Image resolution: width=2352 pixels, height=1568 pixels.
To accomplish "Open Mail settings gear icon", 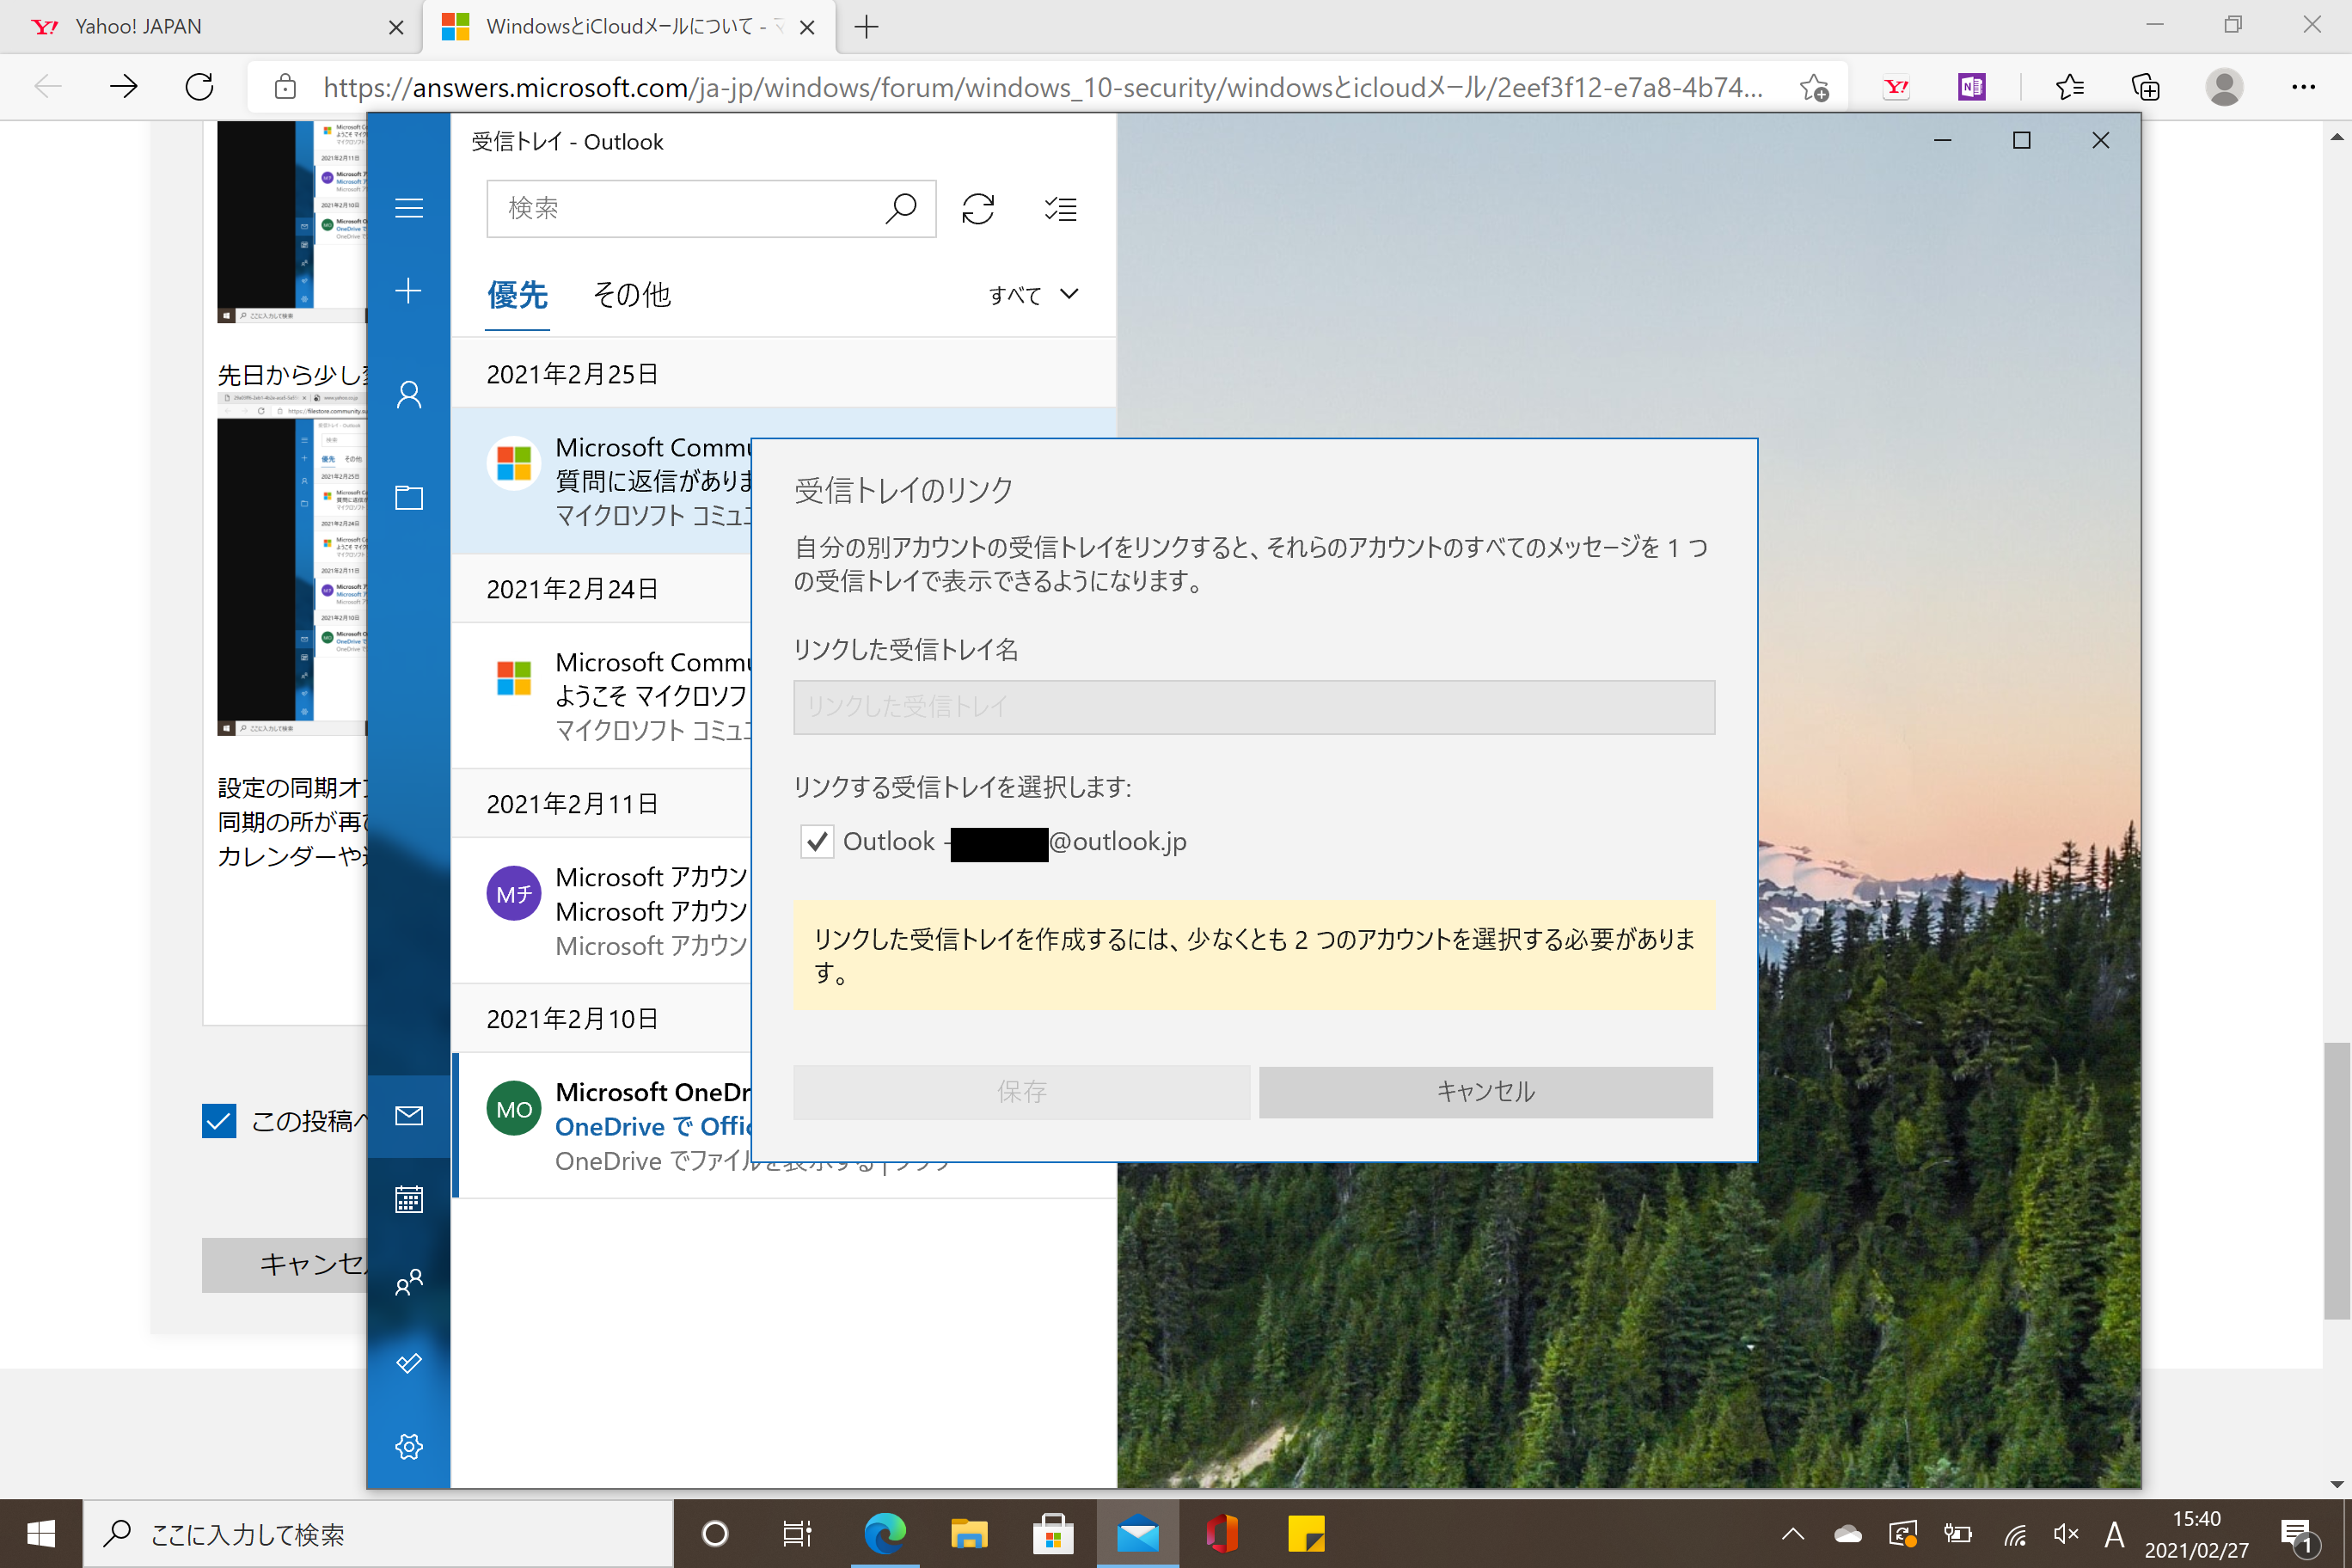I will click(408, 1446).
